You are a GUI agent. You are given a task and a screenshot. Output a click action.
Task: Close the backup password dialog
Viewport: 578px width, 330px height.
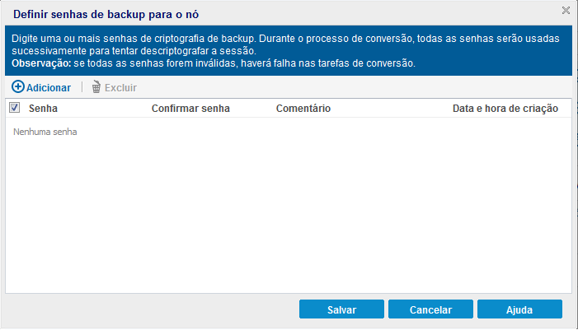point(566,11)
